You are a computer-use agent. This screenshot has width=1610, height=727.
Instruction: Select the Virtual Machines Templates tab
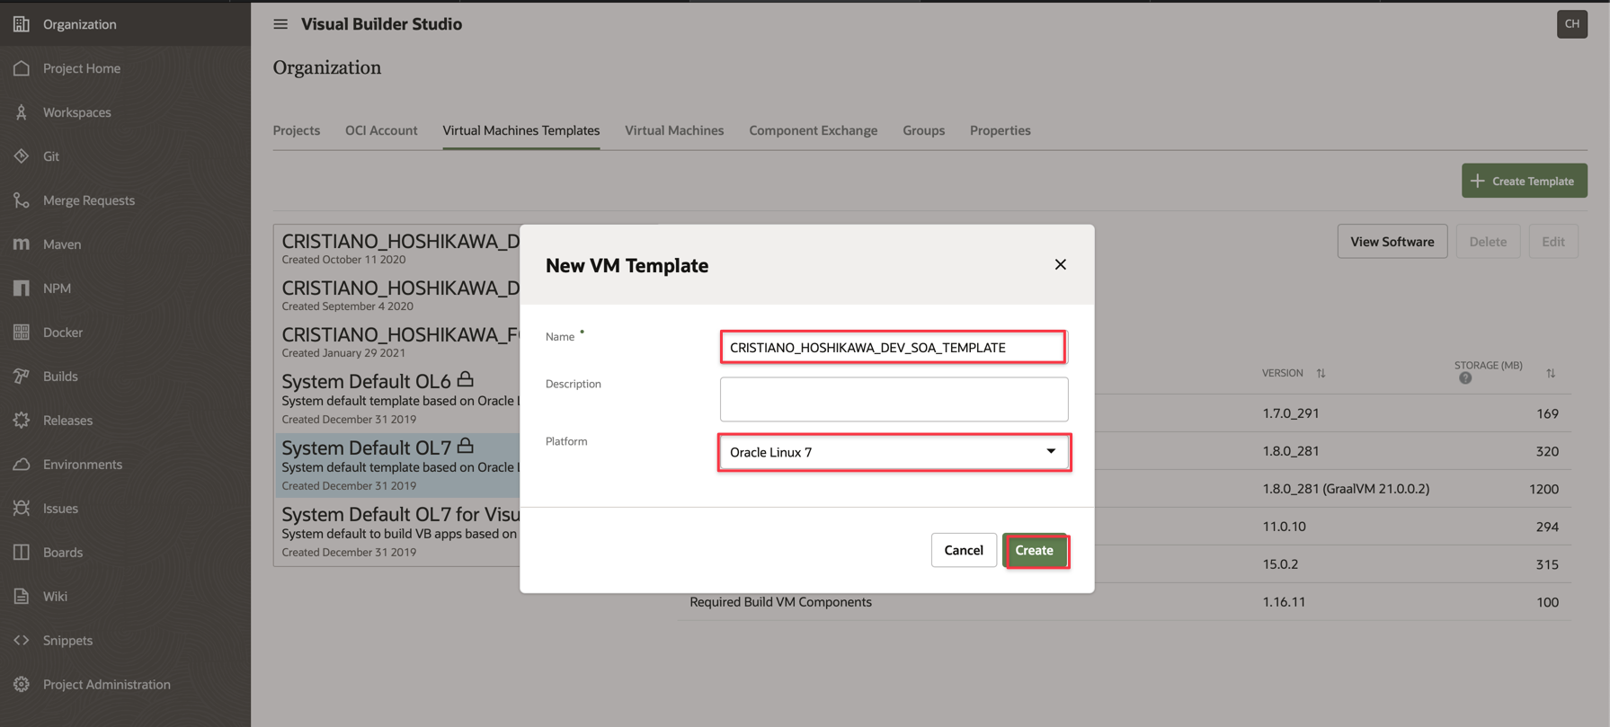[x=521, y=130]
